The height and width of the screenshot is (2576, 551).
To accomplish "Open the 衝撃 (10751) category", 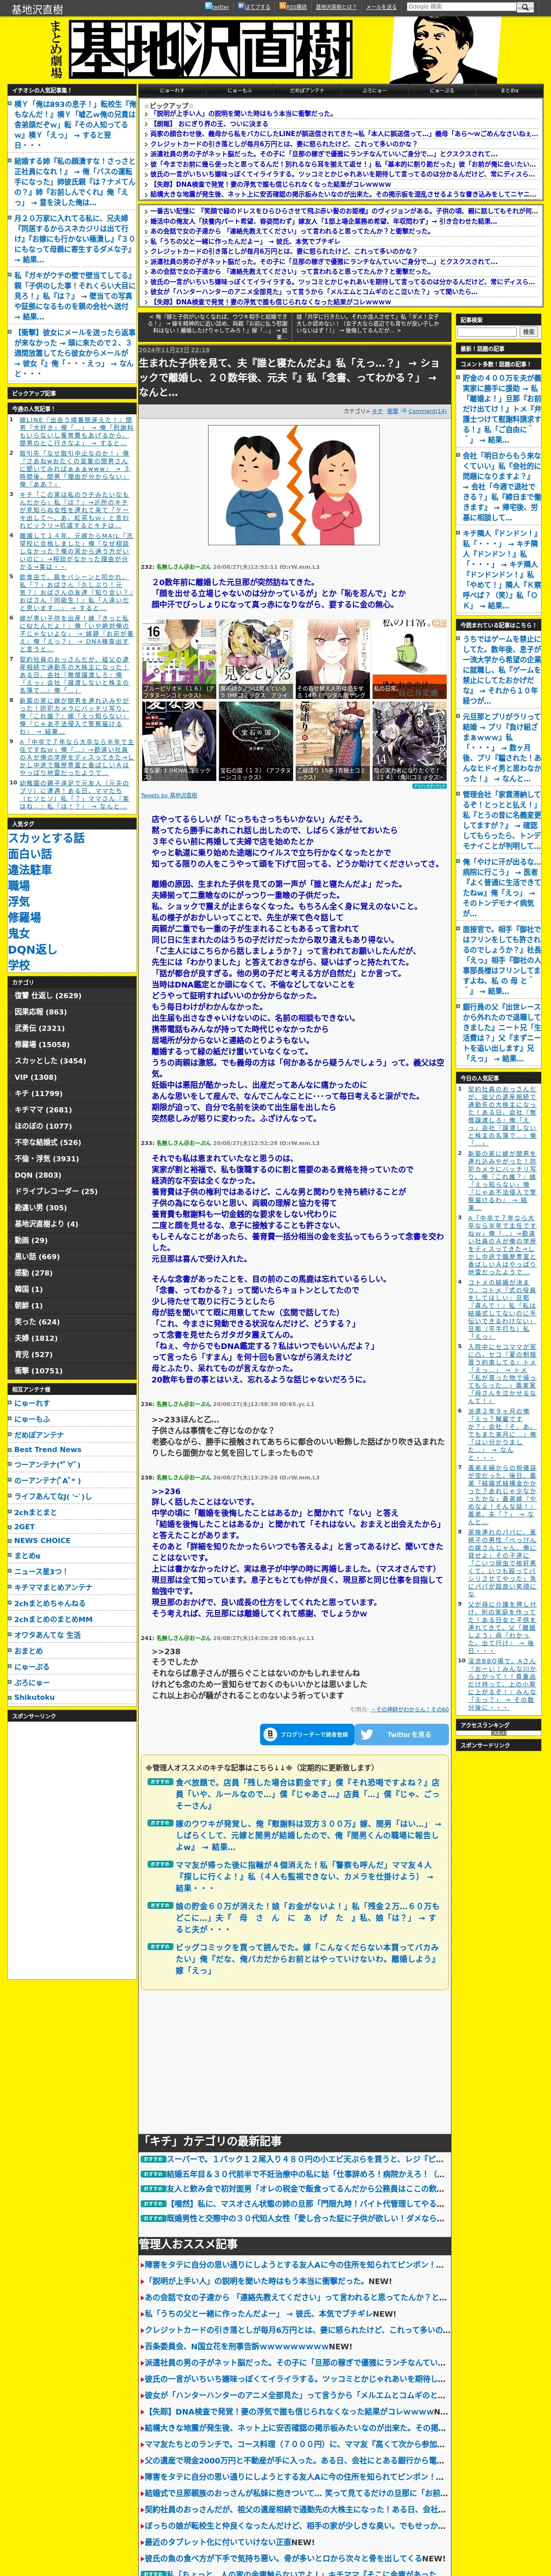I will pyautogui.click(x=72, y=1370).
